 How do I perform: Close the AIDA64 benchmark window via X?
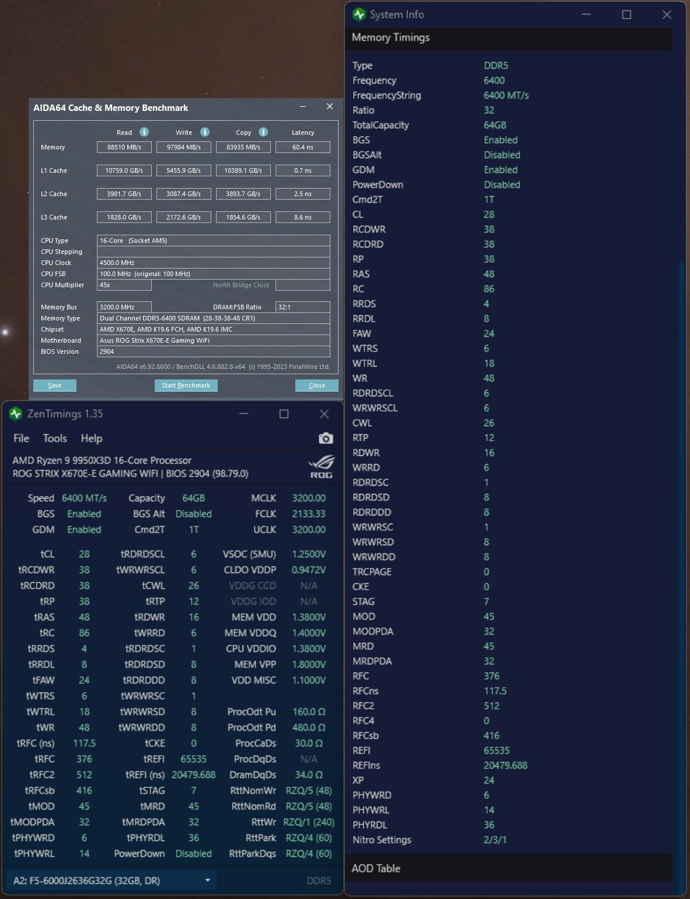click(330, 106)
